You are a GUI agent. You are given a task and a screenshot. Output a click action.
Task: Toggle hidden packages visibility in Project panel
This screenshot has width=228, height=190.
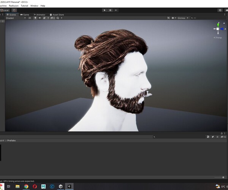coord(223,137)
